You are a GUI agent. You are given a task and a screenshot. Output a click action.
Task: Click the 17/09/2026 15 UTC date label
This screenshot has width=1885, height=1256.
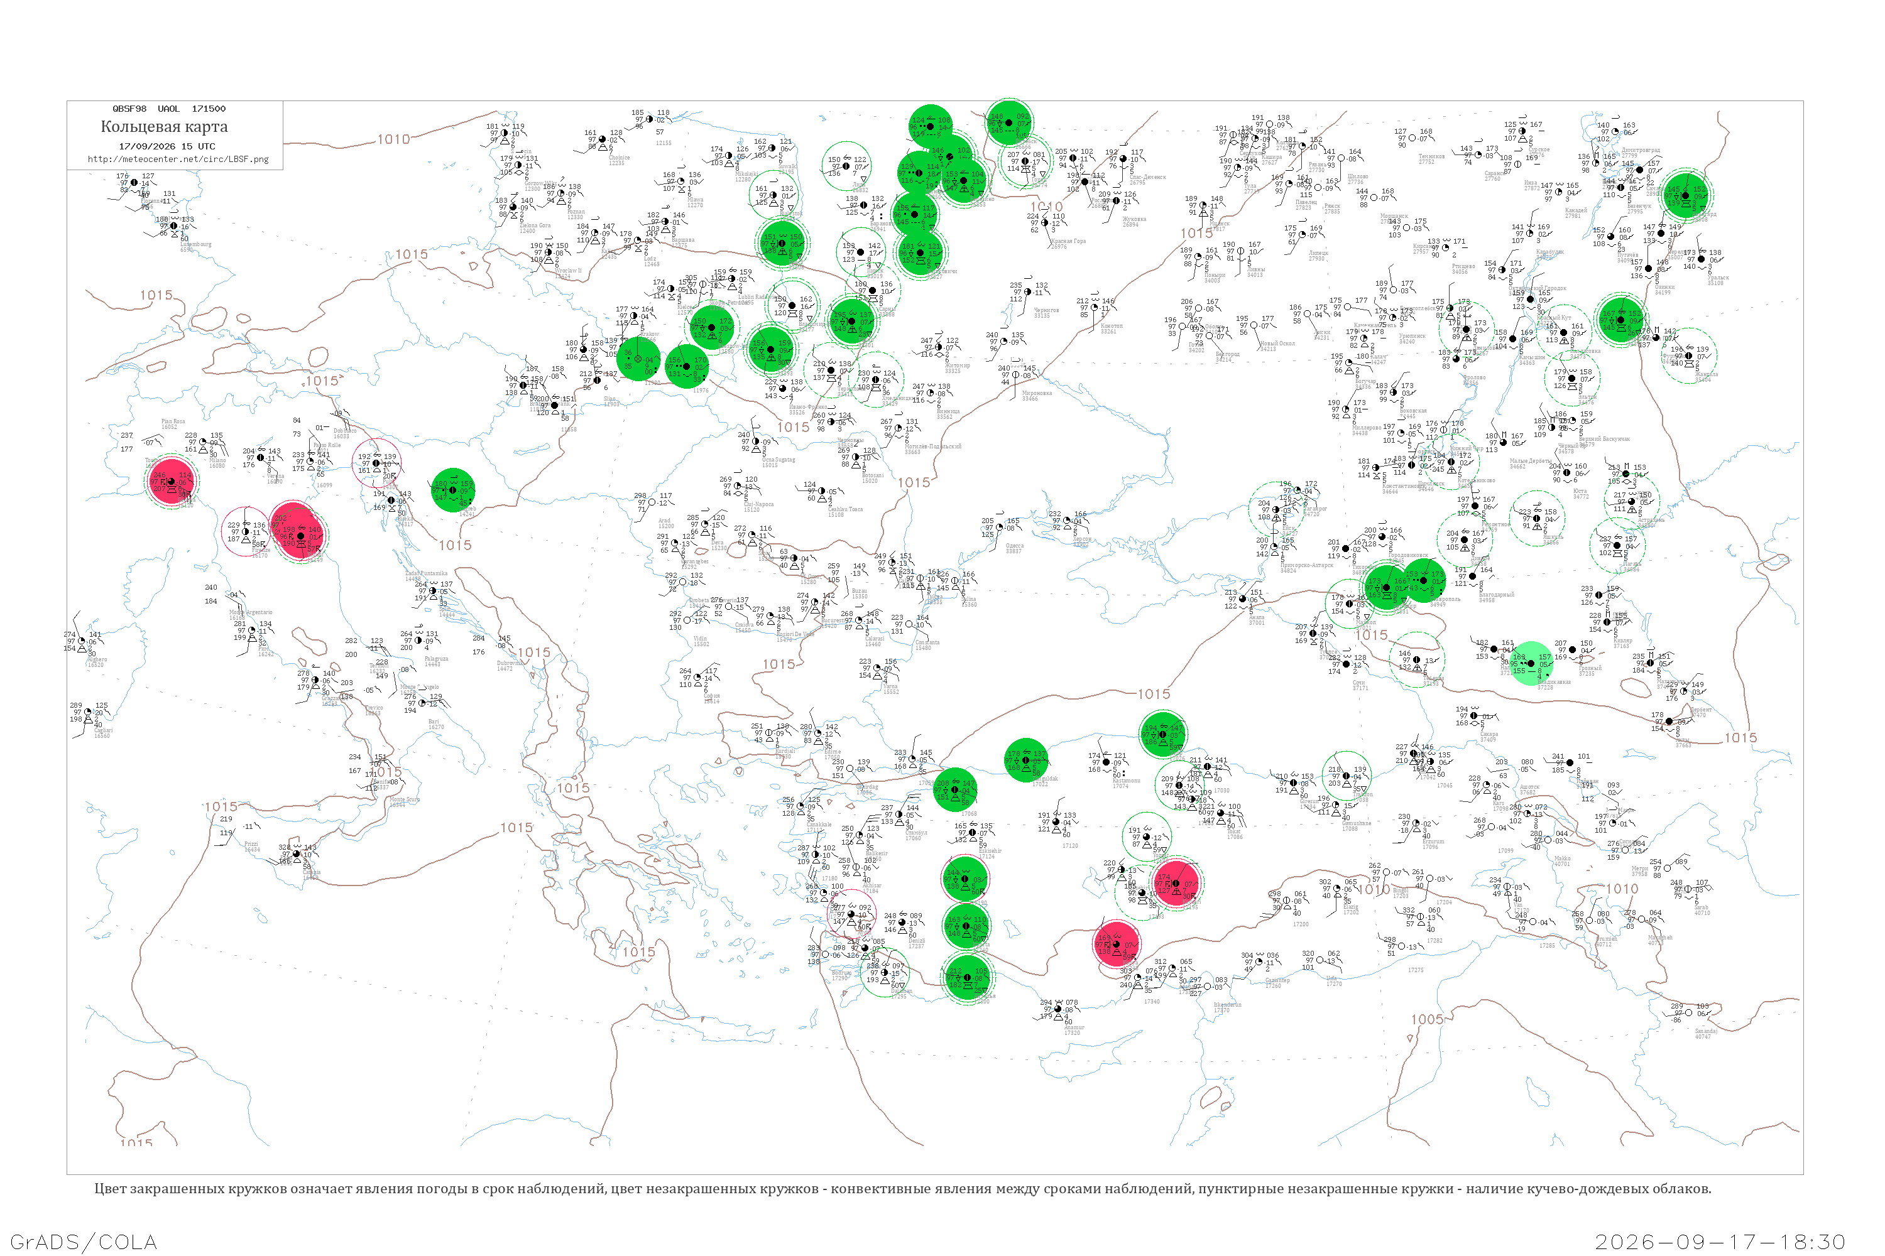pyautogui.click(x=167, y=146)
